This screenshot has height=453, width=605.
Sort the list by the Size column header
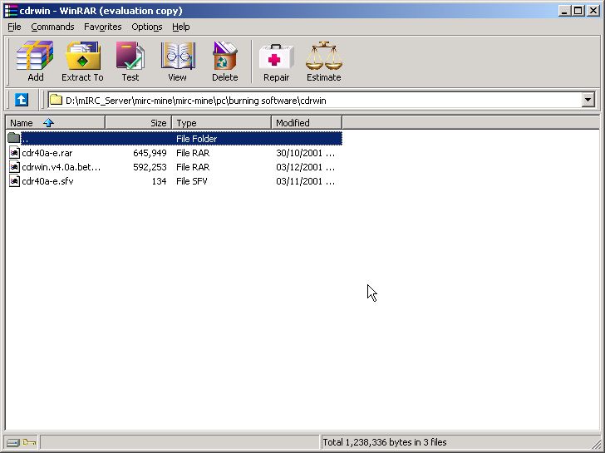(138, 123)
